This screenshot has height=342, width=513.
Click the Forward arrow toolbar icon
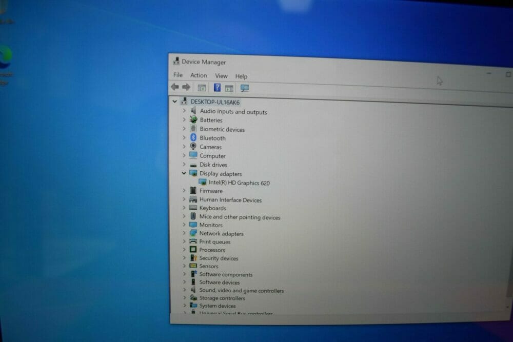point(186,87)
